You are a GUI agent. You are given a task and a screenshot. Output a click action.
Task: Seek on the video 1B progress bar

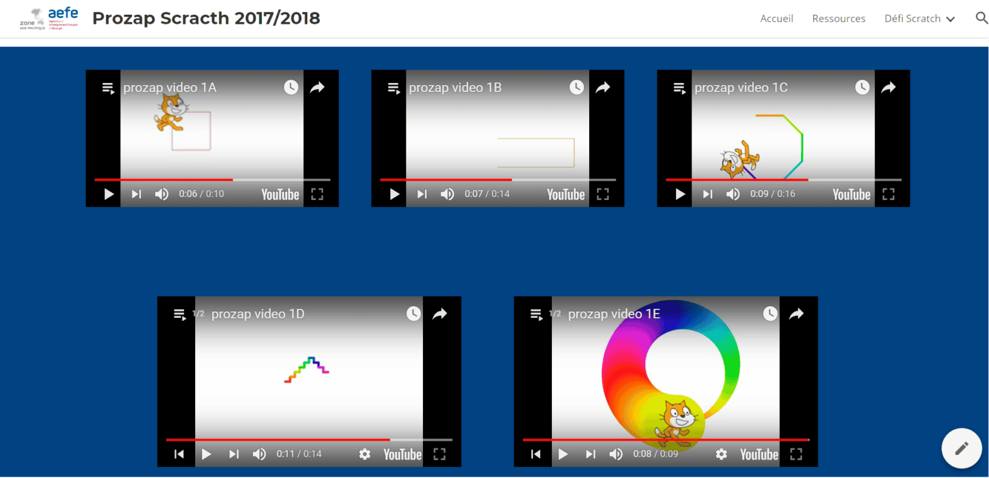(497, 179)
